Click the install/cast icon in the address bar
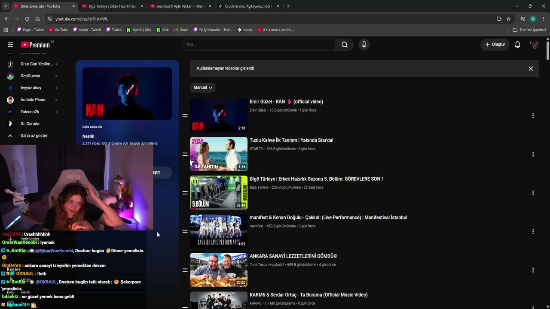Screen dimensions: 550x309 pyautogui.click(x=499, y=19)
